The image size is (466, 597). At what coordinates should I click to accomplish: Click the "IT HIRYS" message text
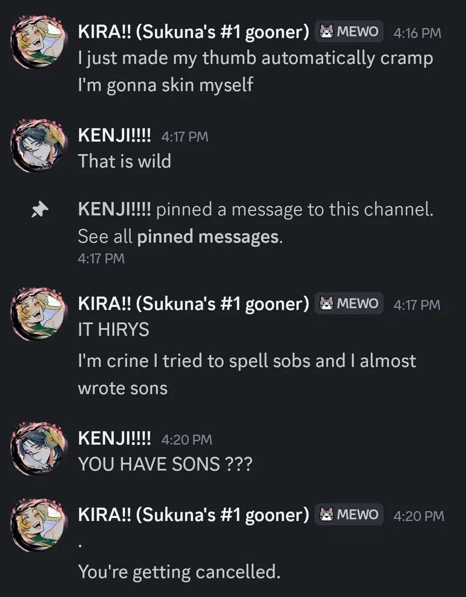point(113,329)
